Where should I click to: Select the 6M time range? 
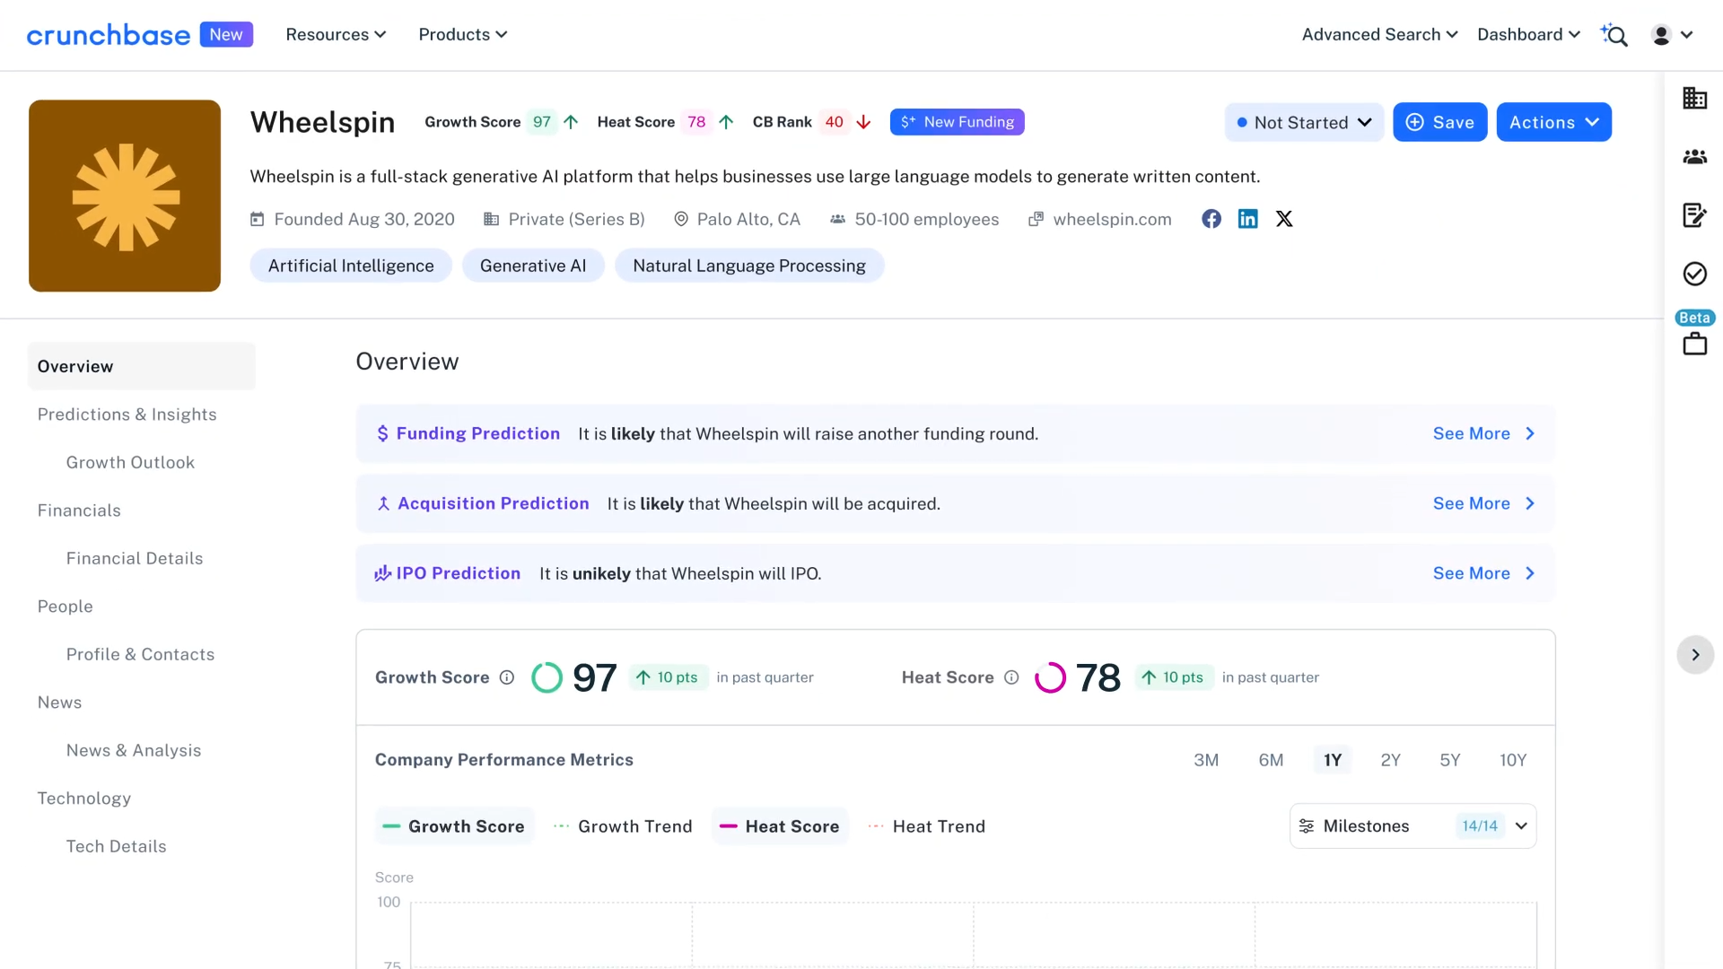1271,760
